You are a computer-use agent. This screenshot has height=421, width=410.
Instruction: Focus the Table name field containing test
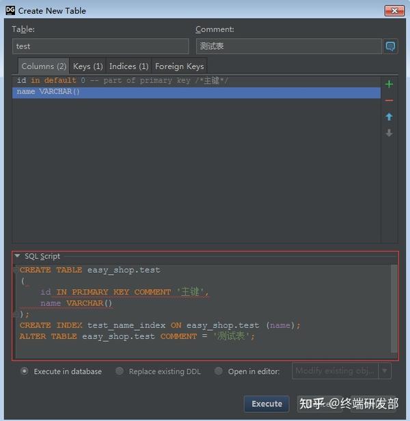pyautogui.click(x=100, y=46)
